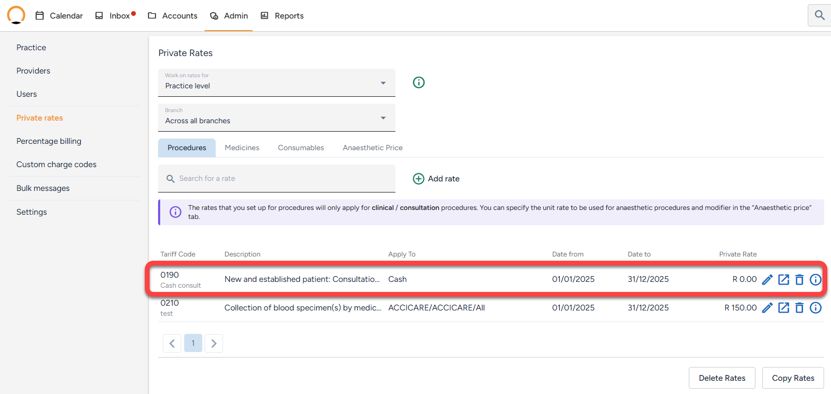Click tariff code 0210
This screenshot has width=831, height=394.
170,303
